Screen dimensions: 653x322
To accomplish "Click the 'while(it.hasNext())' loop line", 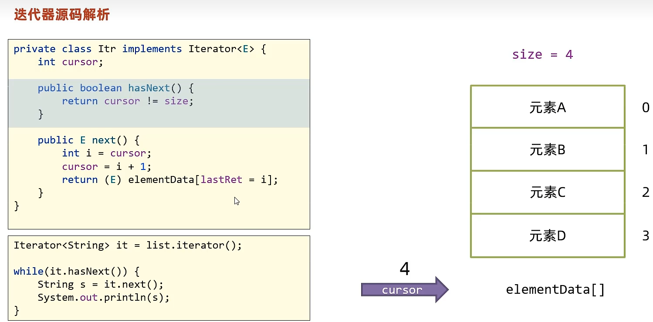I will [76, 272].
